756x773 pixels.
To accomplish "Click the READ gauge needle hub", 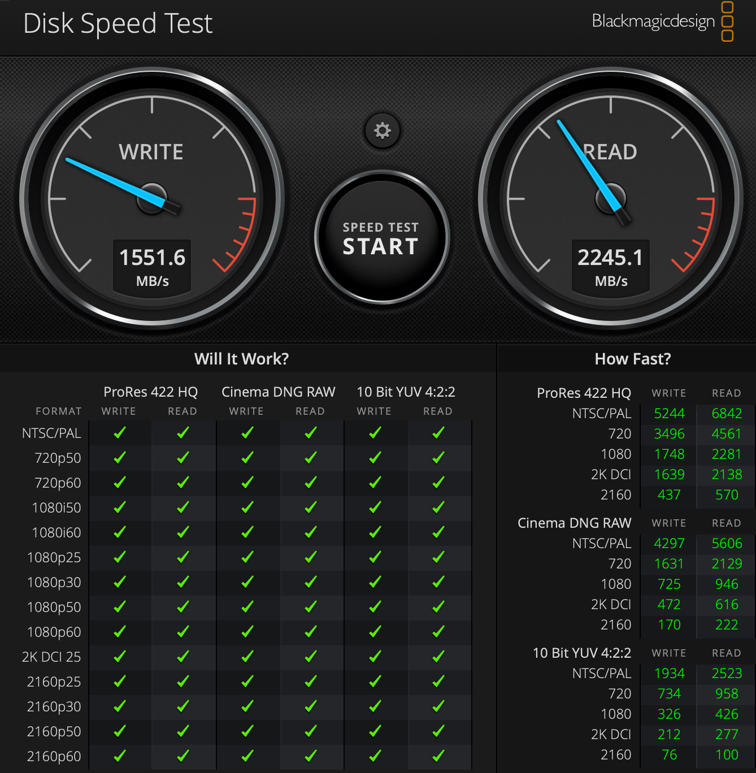I will coord(611,198).
